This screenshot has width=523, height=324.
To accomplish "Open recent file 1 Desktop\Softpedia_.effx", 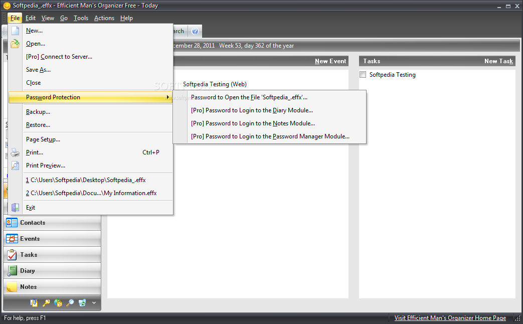I will pos(91,180).
